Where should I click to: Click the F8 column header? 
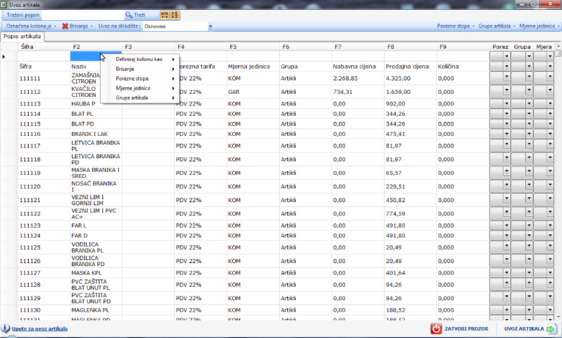click(410, 46)
